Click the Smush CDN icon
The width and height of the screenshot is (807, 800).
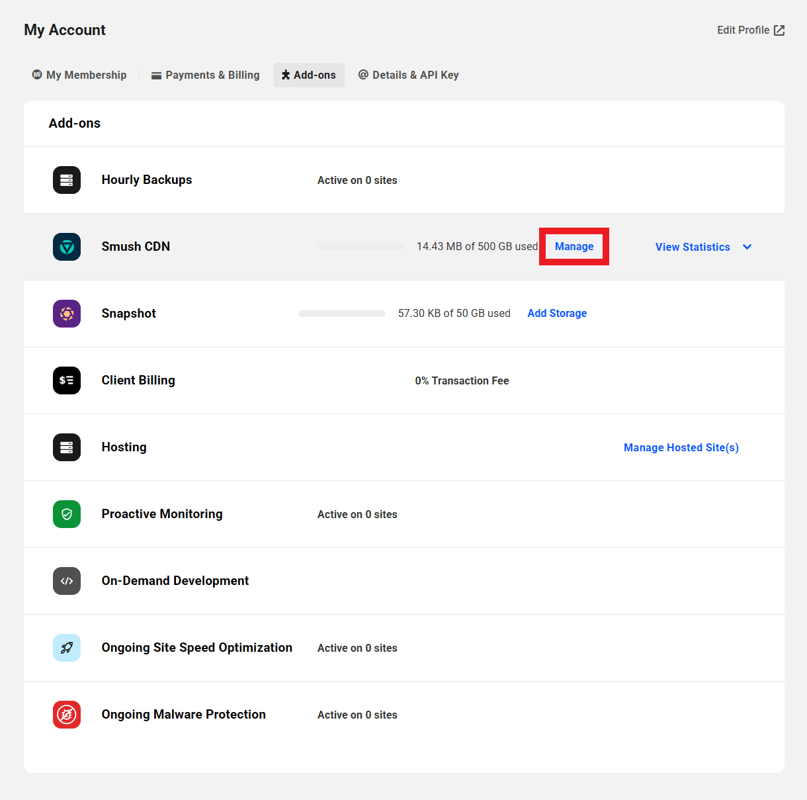click(x=67, y=247)
